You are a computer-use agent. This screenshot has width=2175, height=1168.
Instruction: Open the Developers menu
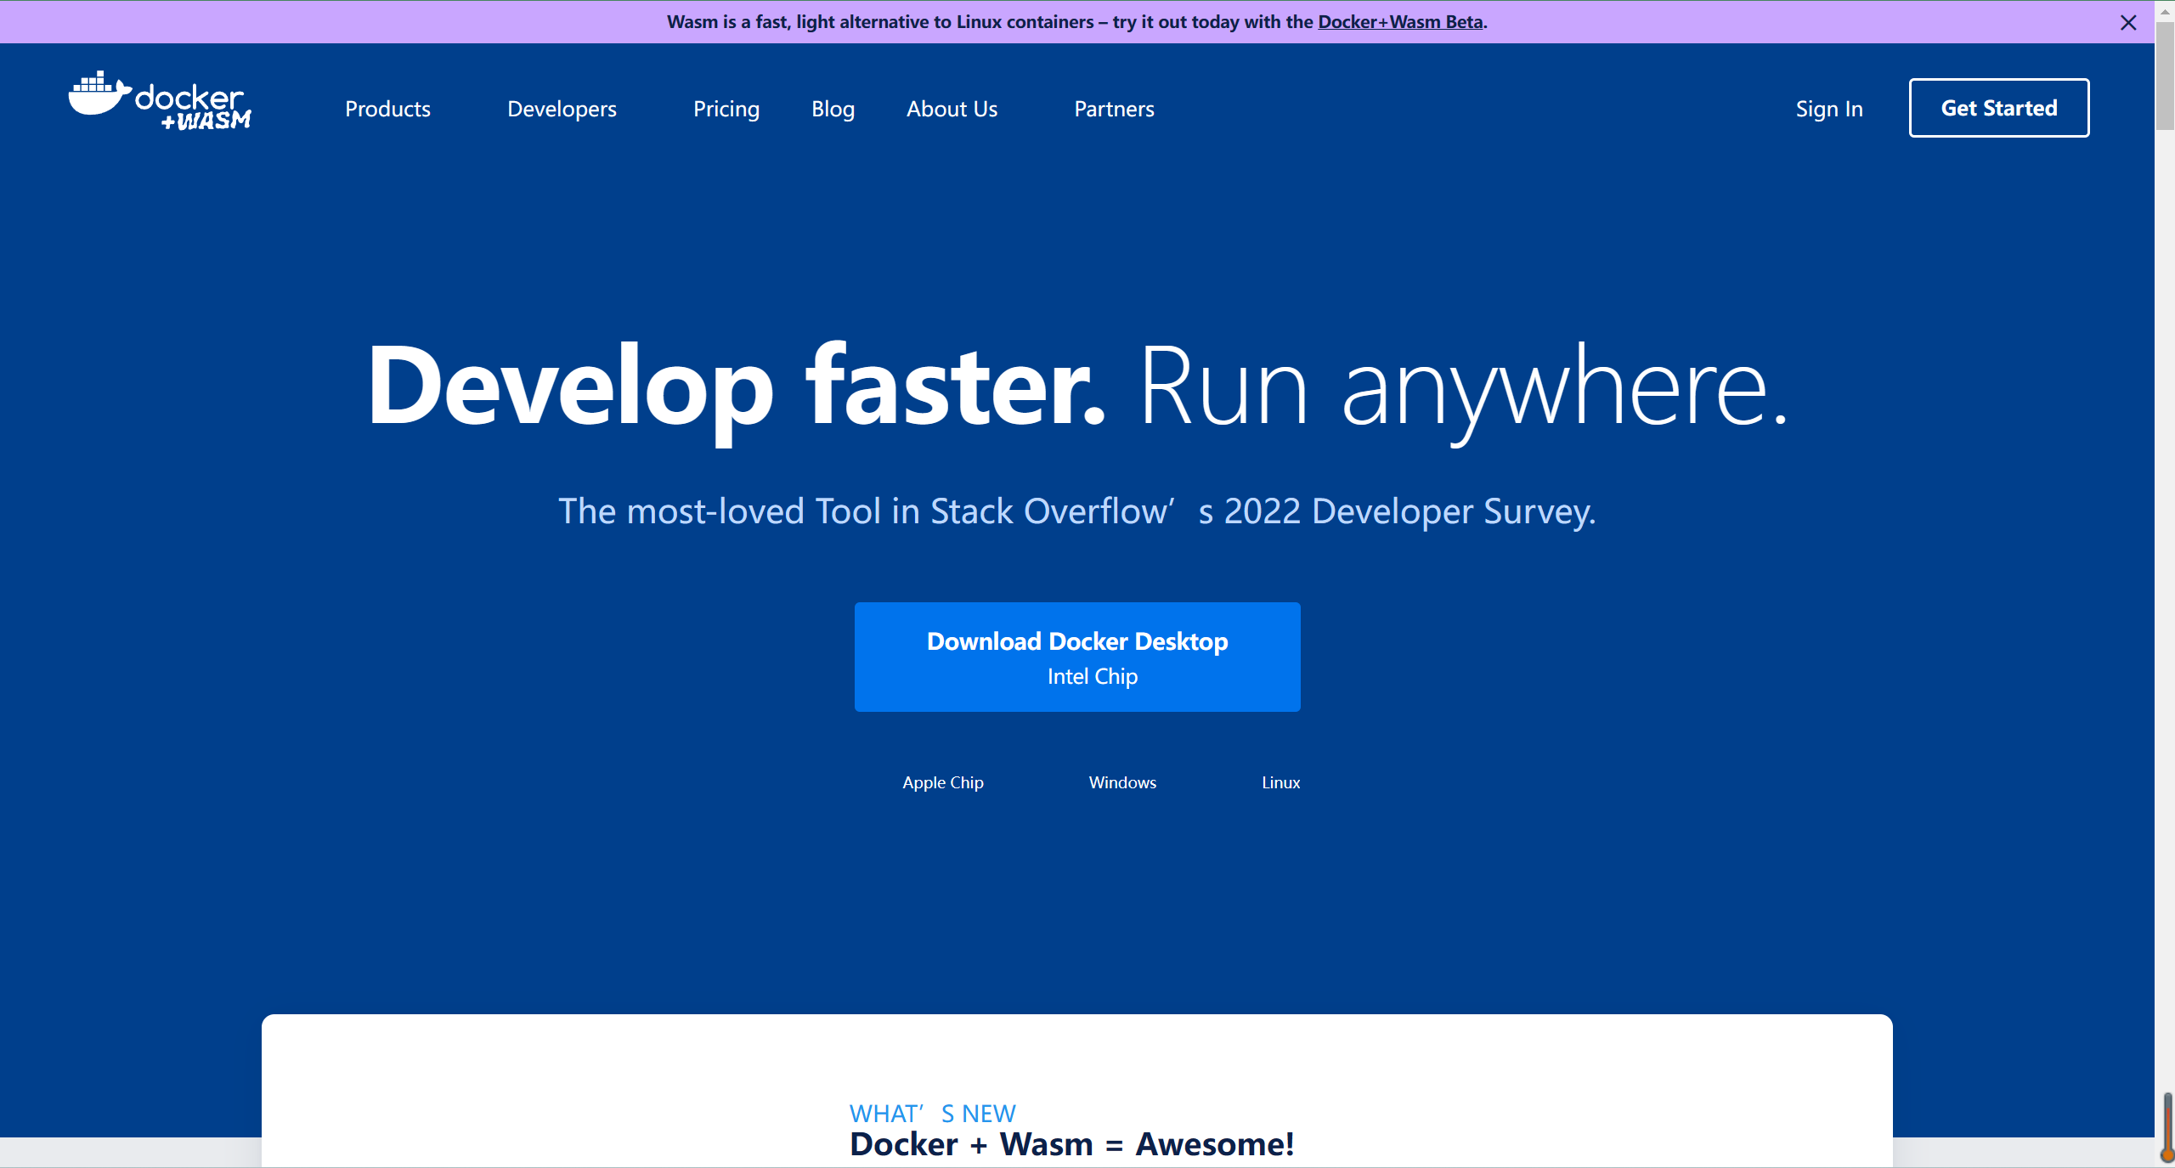click(562, 110)
